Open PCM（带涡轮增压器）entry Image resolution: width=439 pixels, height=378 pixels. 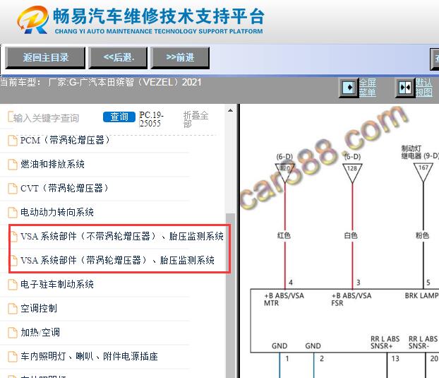point(65,140)
